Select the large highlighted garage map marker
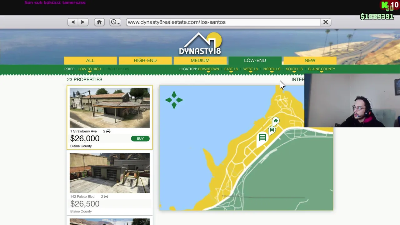 tap(262, 138)
